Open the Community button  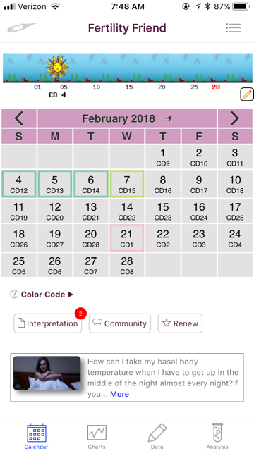tap(120, 323)
